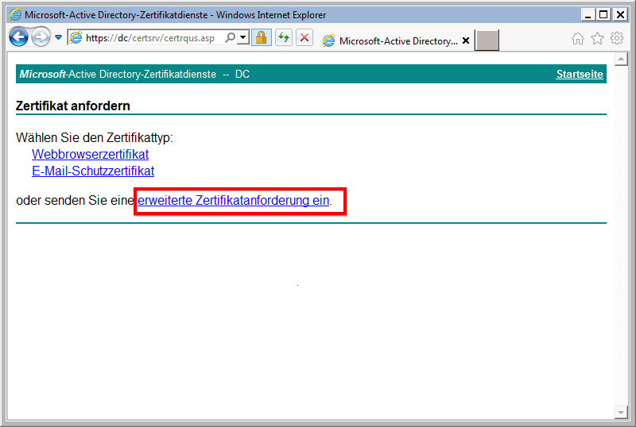Open the E-Mail-Schutzzertifikat link

coord(93,171)
